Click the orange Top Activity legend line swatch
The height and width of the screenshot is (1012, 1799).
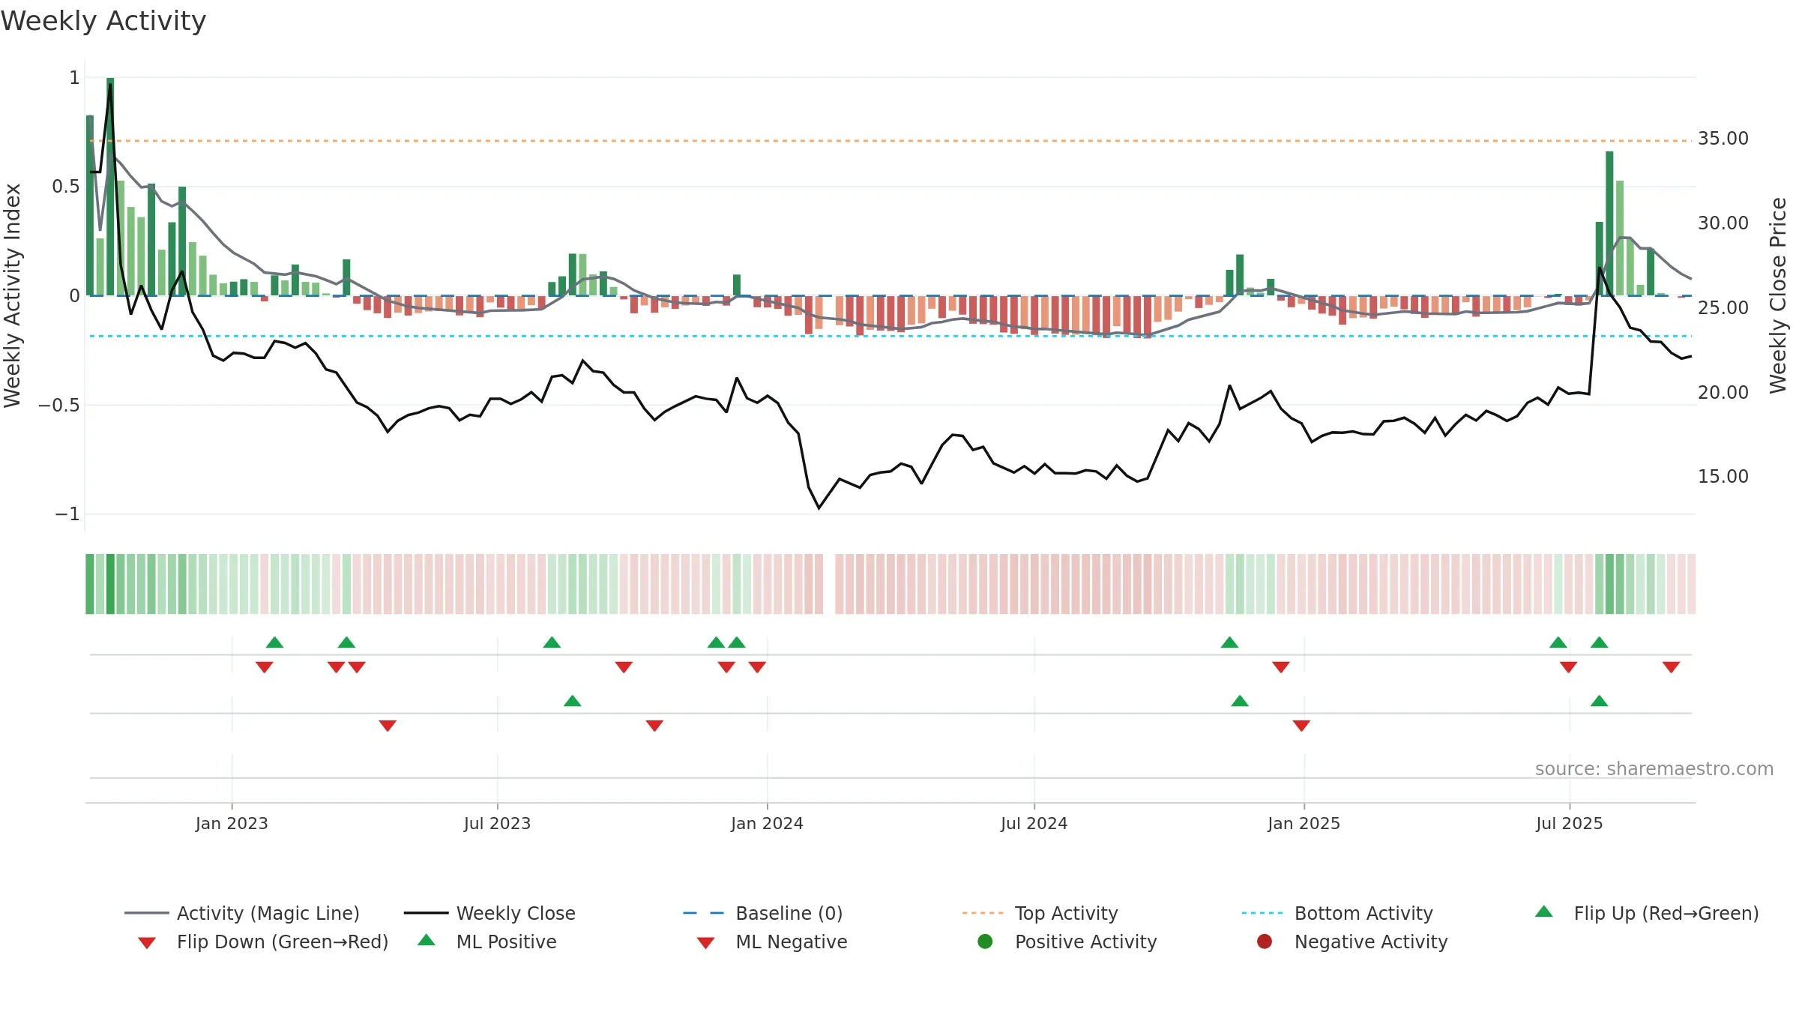(983, 913)
